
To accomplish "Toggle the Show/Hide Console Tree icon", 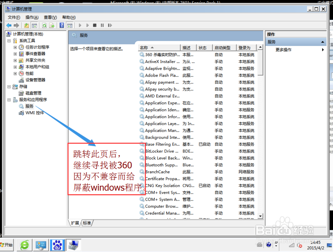I will pyautogui.click(x=34, y=25).
